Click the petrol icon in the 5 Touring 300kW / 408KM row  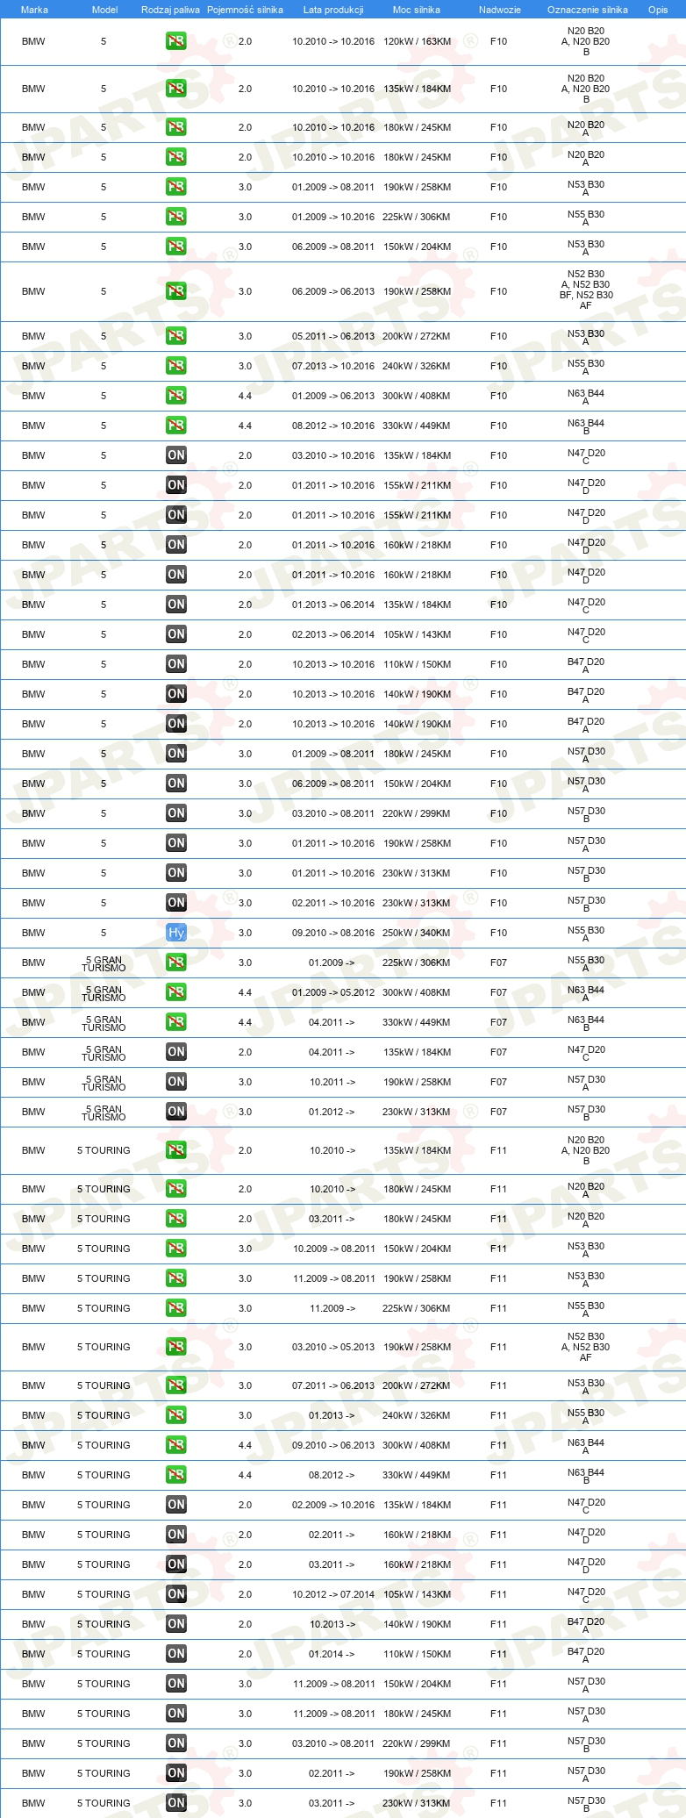tap(176, 1445)
